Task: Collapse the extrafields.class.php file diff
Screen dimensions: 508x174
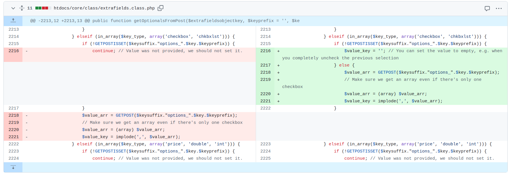Action: coord(13,8)
